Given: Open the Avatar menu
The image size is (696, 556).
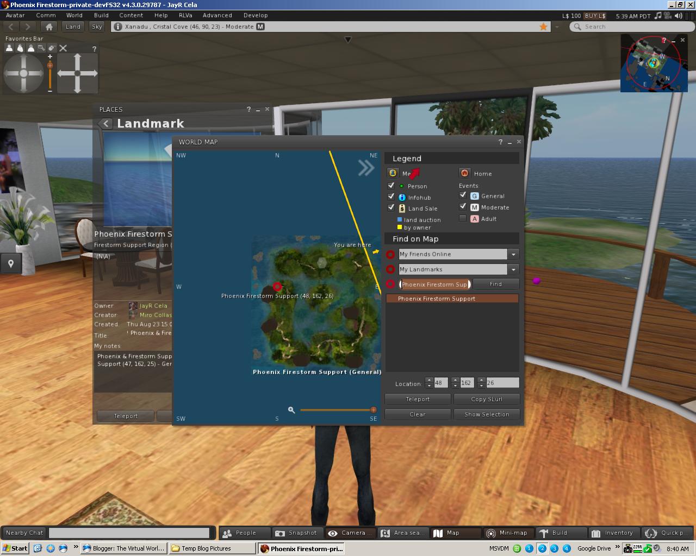Looking at the screenshot, I should (x=15, y=15).
